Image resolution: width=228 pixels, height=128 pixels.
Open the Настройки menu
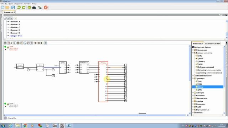point(27,4)
